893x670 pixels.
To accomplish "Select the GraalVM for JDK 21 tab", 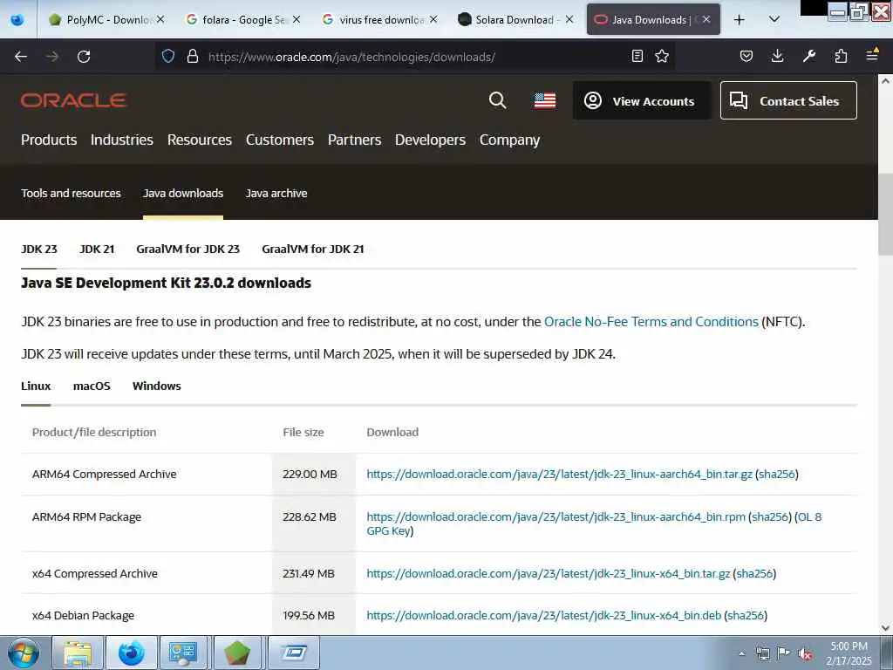I will tap(313, 249).
